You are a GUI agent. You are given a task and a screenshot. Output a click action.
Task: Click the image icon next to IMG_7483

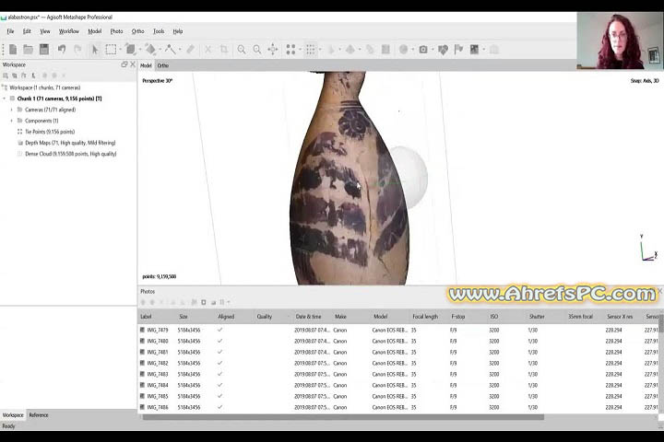pyautogui.click(x=142, y=374)
